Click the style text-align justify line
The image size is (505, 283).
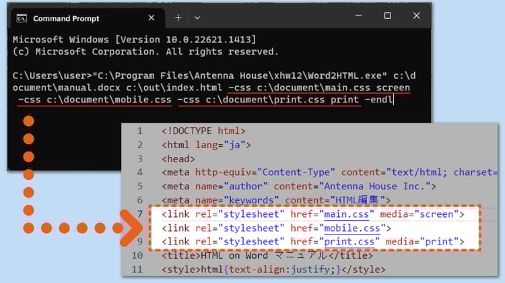(273, 269)
